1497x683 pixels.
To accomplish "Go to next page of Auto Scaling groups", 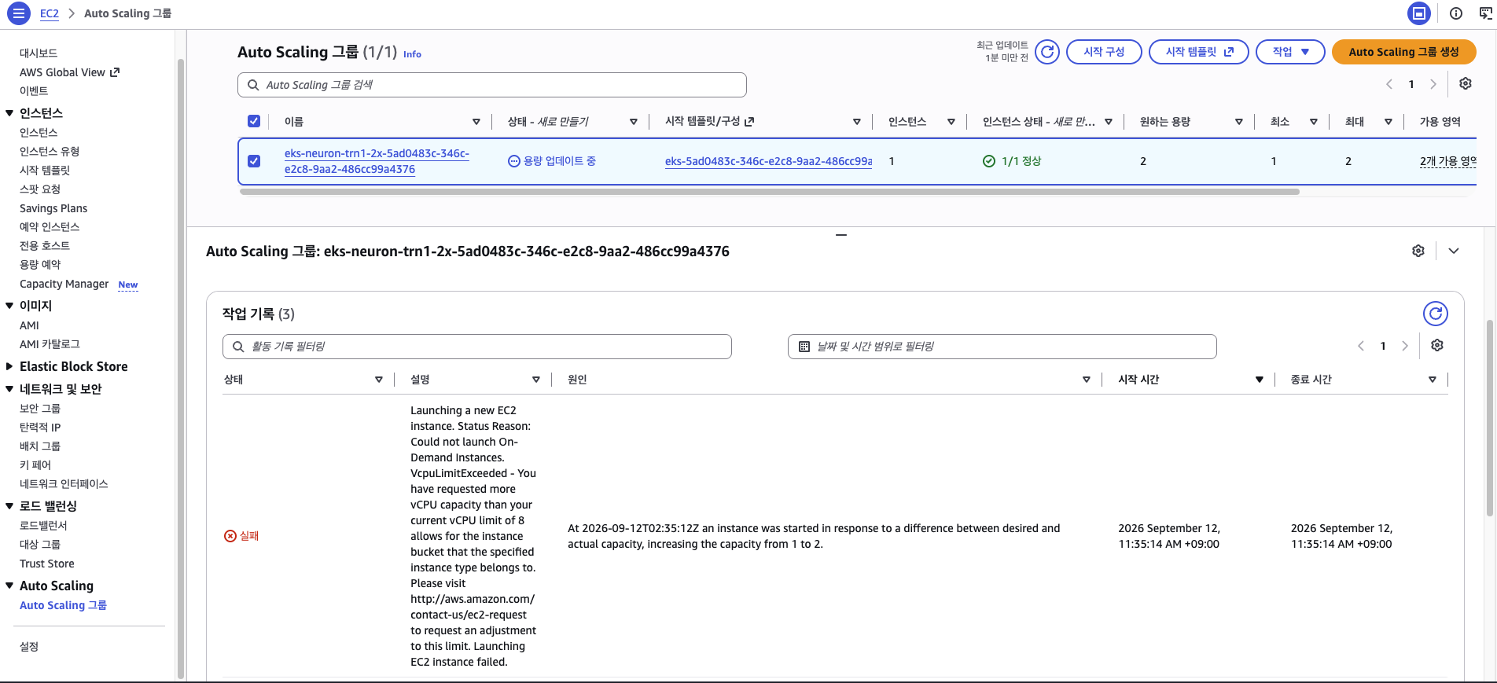I will click(1433, 84).
